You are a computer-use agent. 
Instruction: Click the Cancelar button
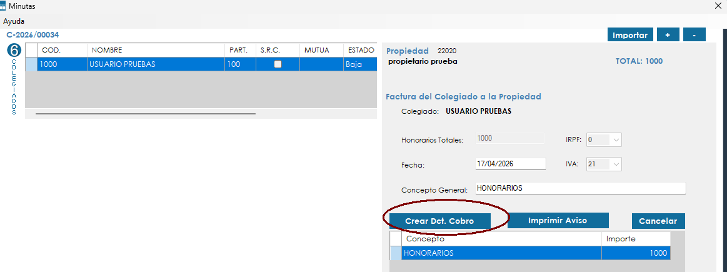click(658, 221)
